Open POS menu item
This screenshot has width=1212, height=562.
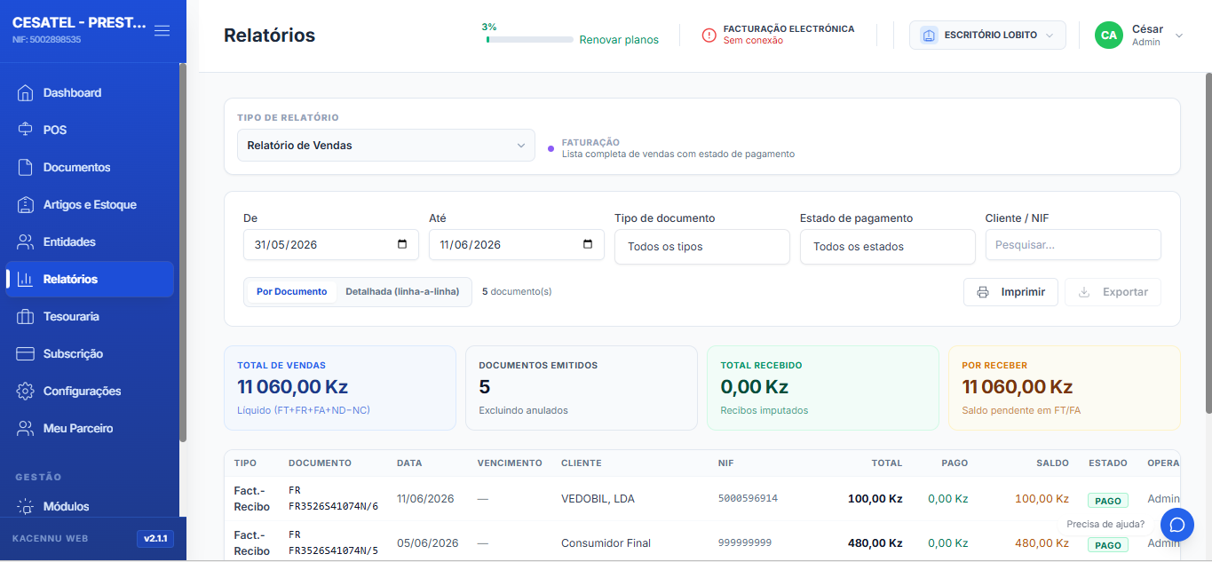point(90,130)
